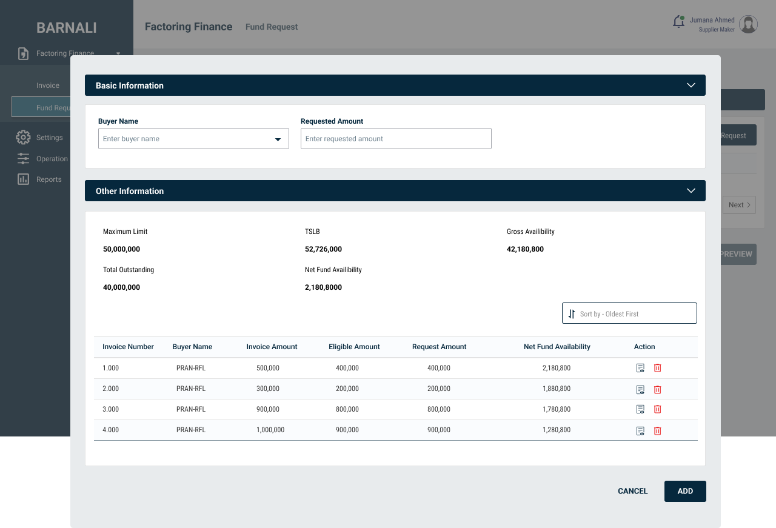Image resolution: width=776 pixels, height=528 pixels.
Task: Click TSLB value 52,726,000
Action: tap(323, 249)
